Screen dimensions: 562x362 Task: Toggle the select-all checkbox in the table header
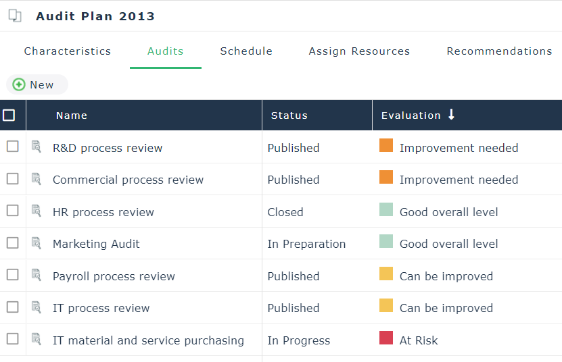(x=9, y=115)
